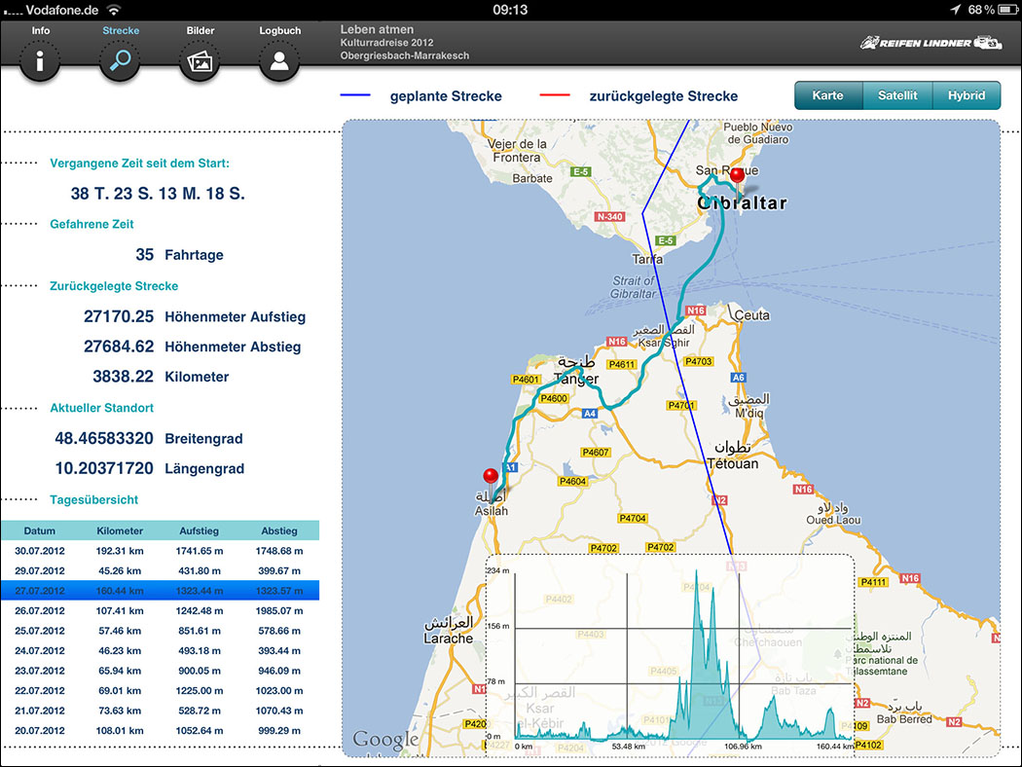This screenshot has height=767, width=1022.
Task: Tap the elevation profile peak
Action: 697,573
